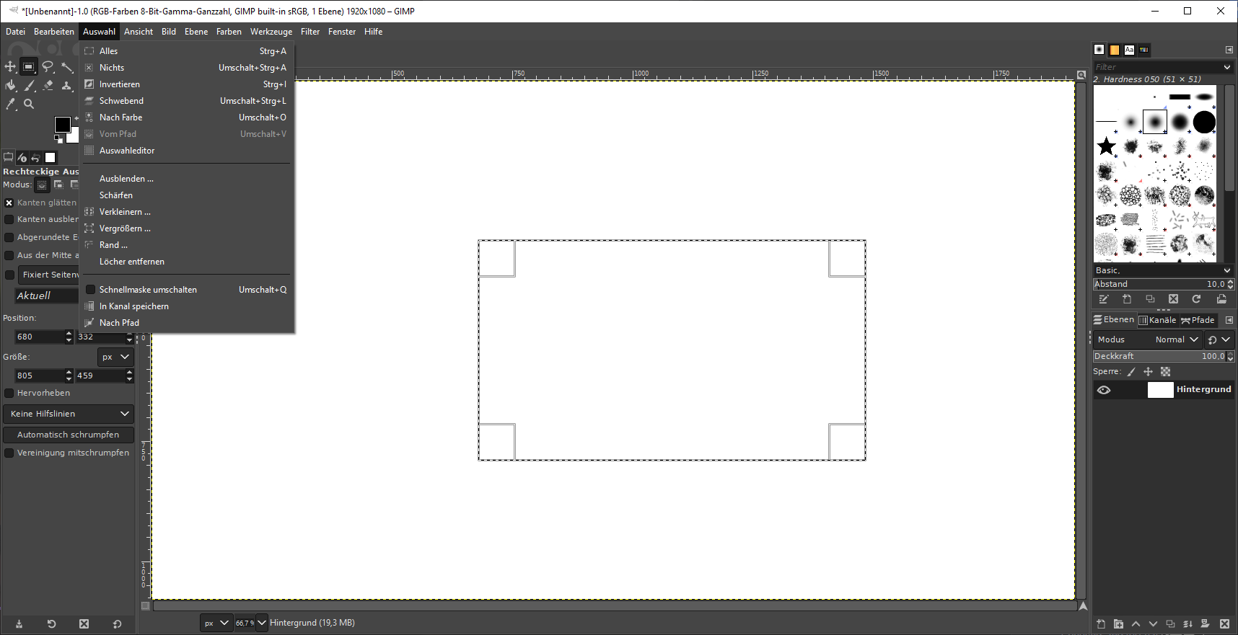This screenshot has height=635, width=1238.
Task: Select Schnellmaske umschalten menu entry
Action: click(148, 290)
